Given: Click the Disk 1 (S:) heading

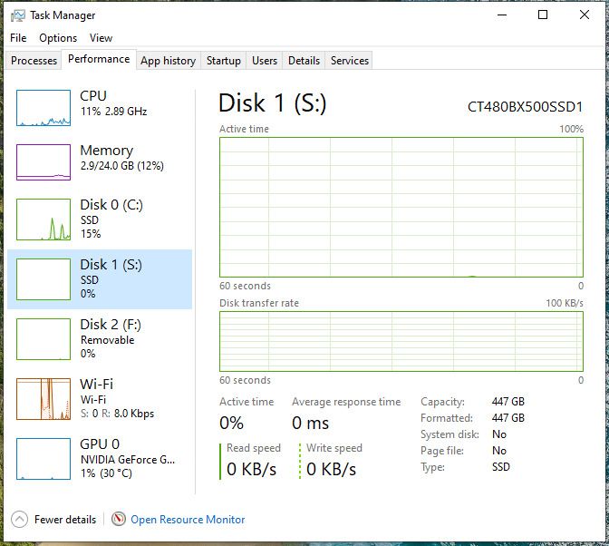Looking at the screenshot, I should pyautogui.click(x=272, y=103).
